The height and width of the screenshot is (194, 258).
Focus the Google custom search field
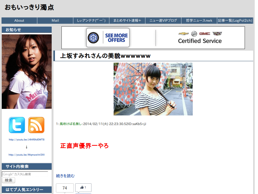tap(25, 174)
